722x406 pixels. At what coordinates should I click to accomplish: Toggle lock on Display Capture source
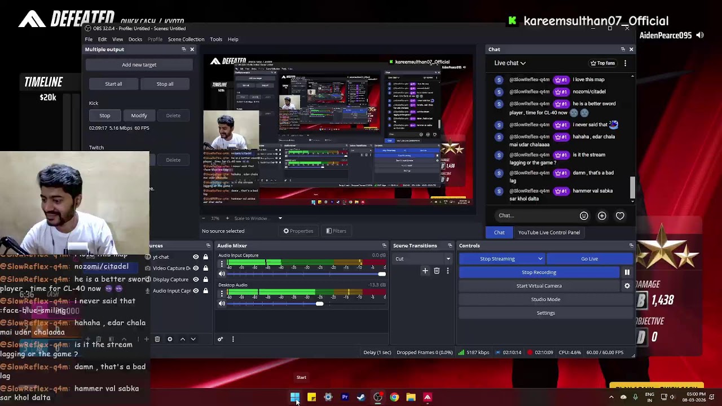(205, 280)
